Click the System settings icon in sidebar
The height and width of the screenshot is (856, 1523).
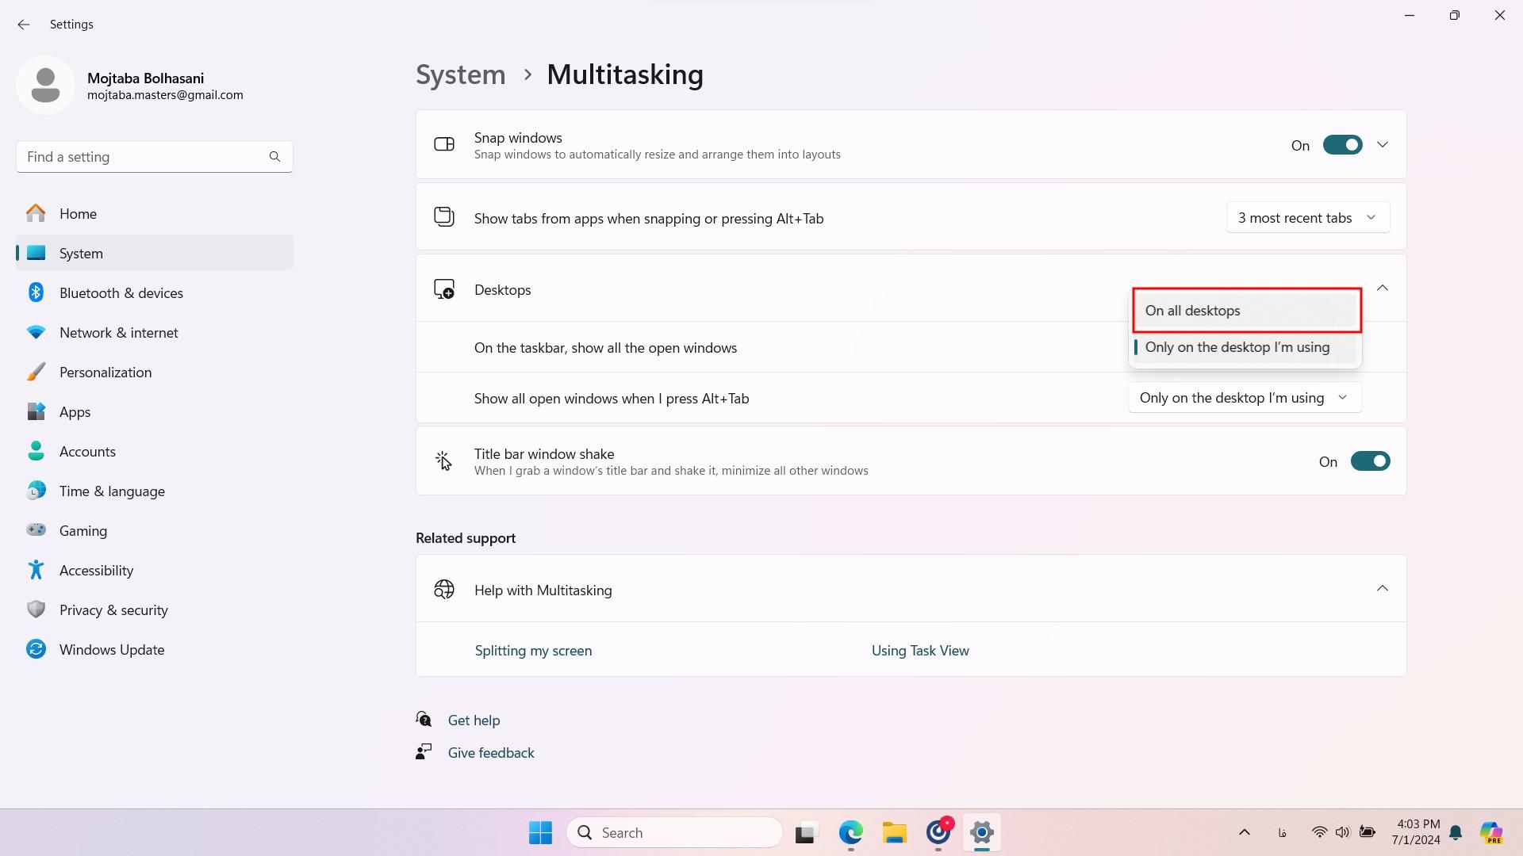pos(37,253)
